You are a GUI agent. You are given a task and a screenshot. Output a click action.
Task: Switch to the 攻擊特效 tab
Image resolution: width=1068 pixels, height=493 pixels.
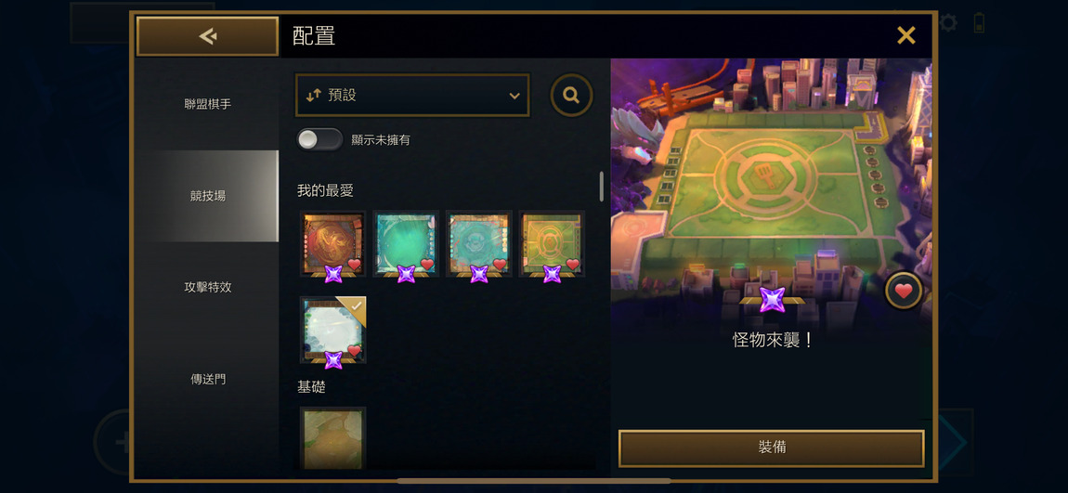pyautogui.click(x=207, y=287)
